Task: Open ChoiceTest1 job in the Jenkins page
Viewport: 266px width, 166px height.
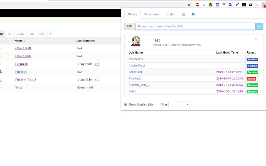Action: 23,48
